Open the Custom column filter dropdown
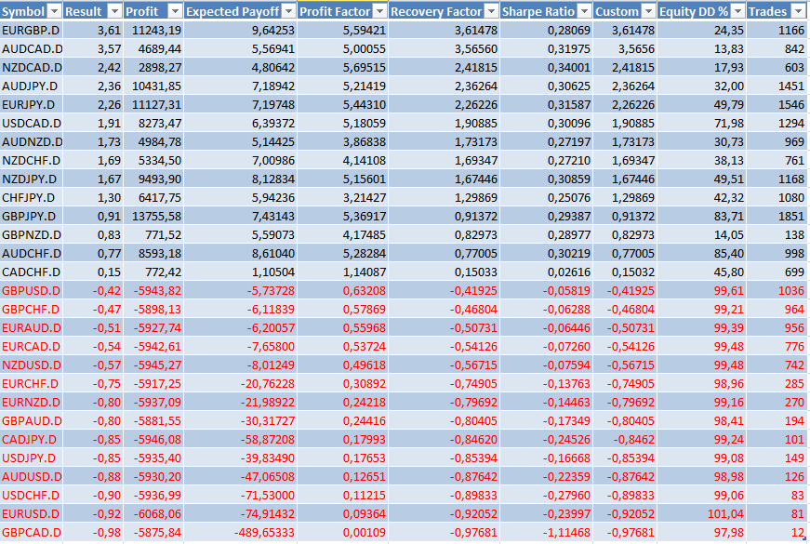The height and width of the screenshot is (544, 810). pyautogui.click(x=649, y=11)
